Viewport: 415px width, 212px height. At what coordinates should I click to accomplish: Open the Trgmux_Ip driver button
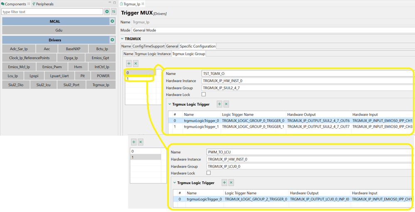tap(101, 85)
